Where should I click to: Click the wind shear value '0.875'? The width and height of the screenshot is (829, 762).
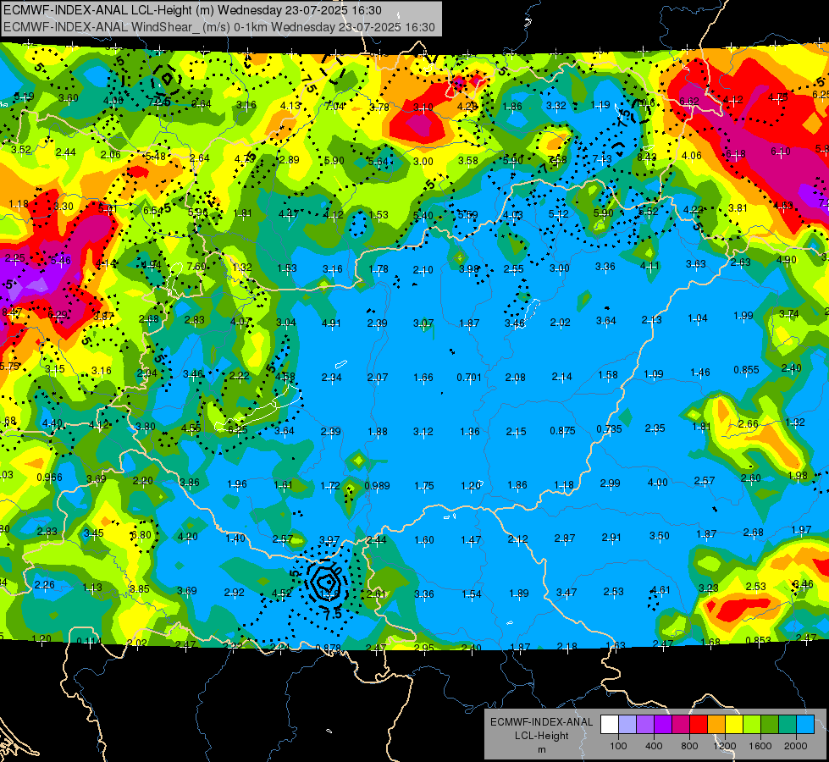click(x=562, y=430)
